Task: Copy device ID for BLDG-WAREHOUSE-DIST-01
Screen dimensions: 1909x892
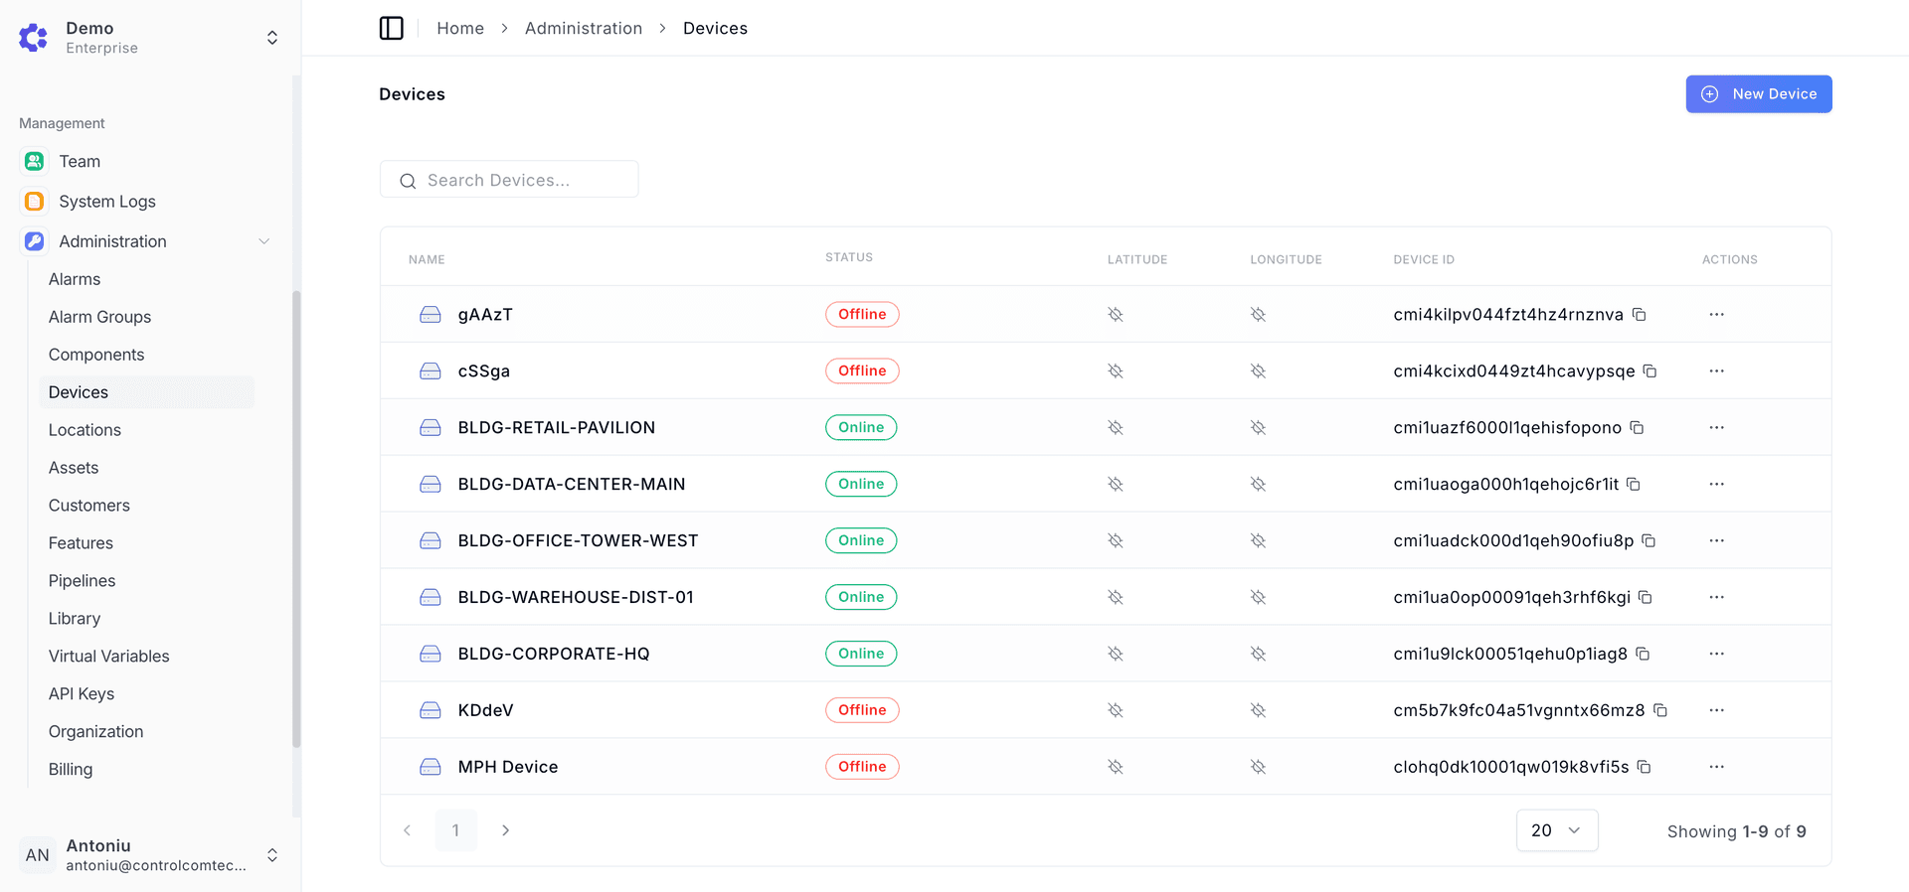Action: 1646,598
